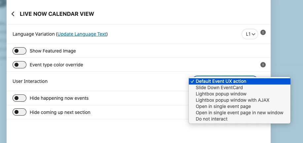This screenshot has height=143, width=303.
Task: Select Lightbox popup window option
Action: [x=239, y=94]
